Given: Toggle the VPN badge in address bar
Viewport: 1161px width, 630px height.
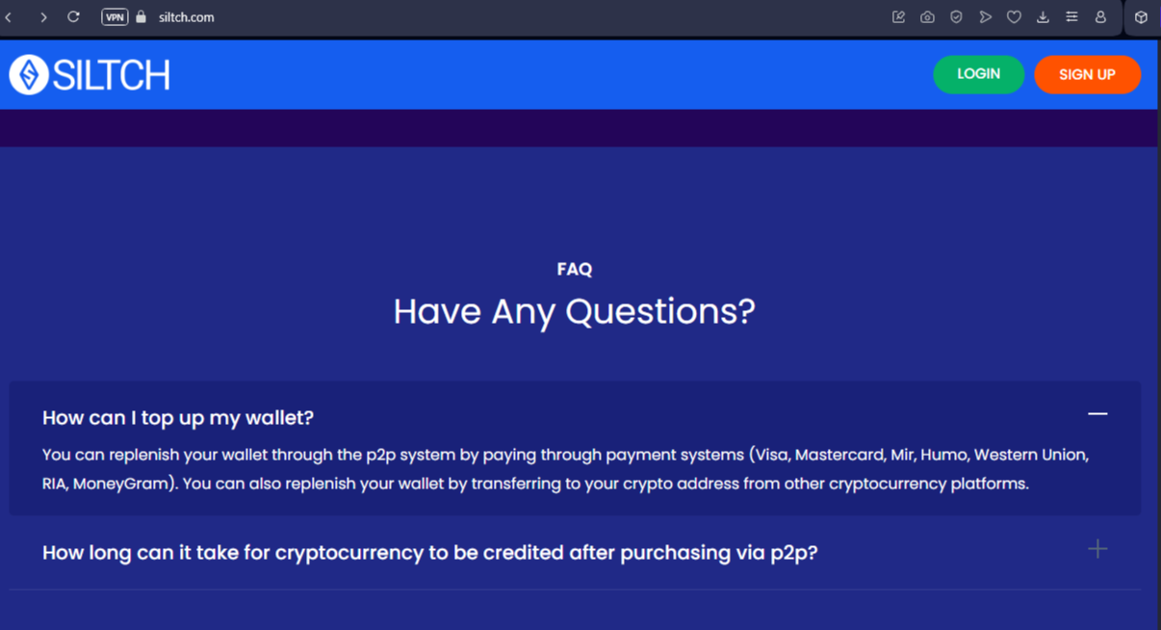Looking at the screenshot, I should pyautogui.click(x=115, y=17).
